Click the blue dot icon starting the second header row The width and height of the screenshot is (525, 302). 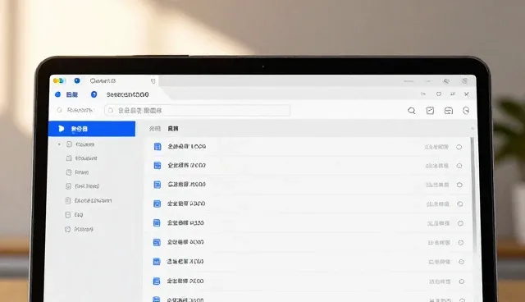point(57,94)
